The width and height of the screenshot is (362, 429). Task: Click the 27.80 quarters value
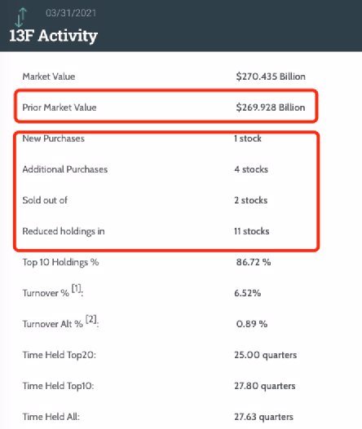click(265, 386)
